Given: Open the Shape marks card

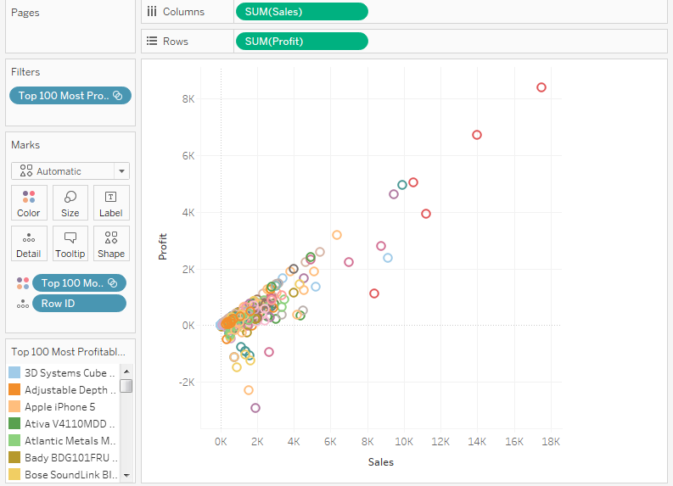Looking at the screenshot, I should point(111,243).
